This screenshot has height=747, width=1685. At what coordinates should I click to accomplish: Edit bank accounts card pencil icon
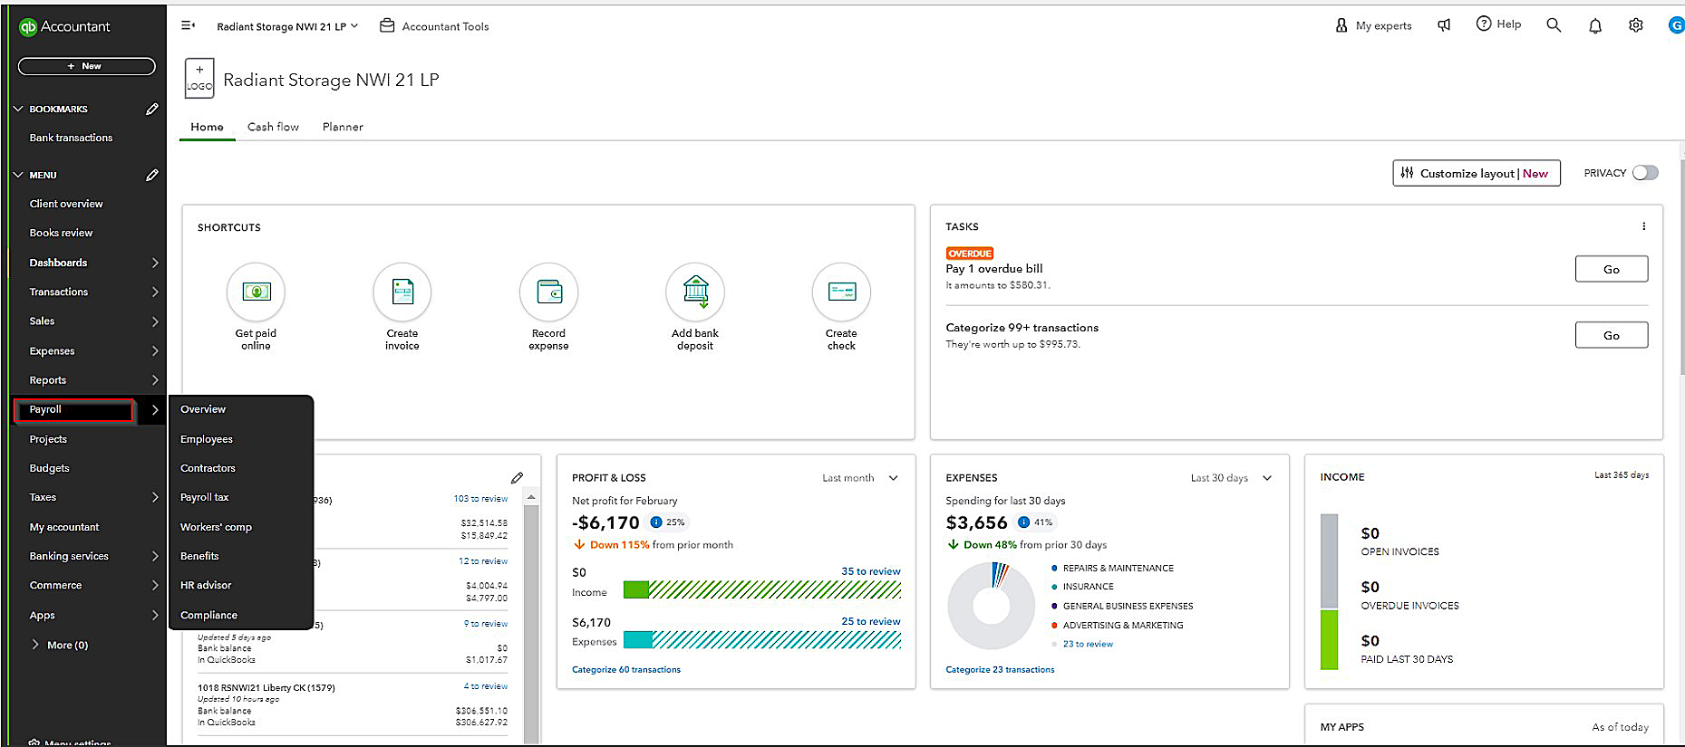tap(517, 478)
